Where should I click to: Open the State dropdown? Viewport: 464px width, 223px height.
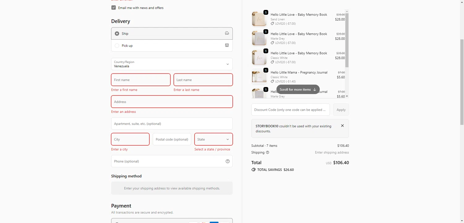point(213,139)
